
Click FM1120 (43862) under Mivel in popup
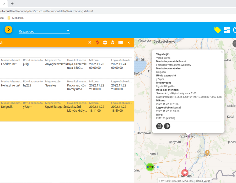tap(165, 118)
